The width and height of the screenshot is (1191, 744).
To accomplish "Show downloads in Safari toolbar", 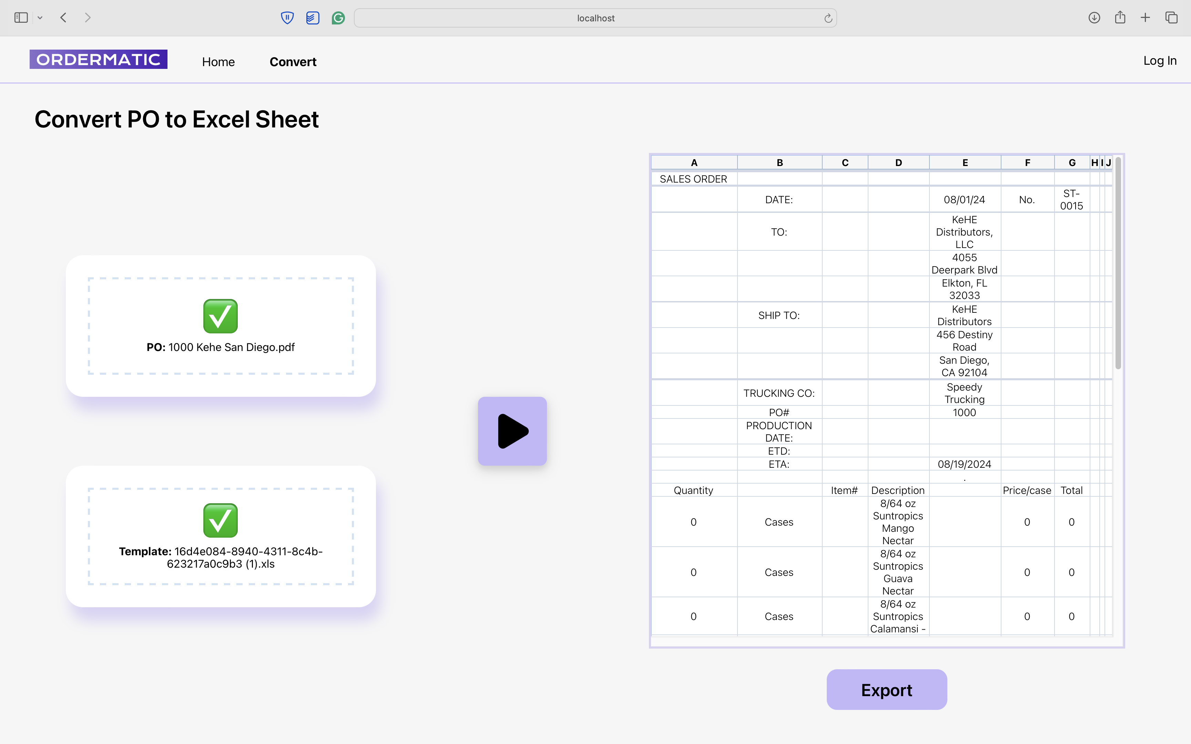I will point(1094,18).
